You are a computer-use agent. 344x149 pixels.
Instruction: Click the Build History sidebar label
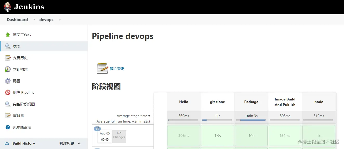[x=24, y=143]
